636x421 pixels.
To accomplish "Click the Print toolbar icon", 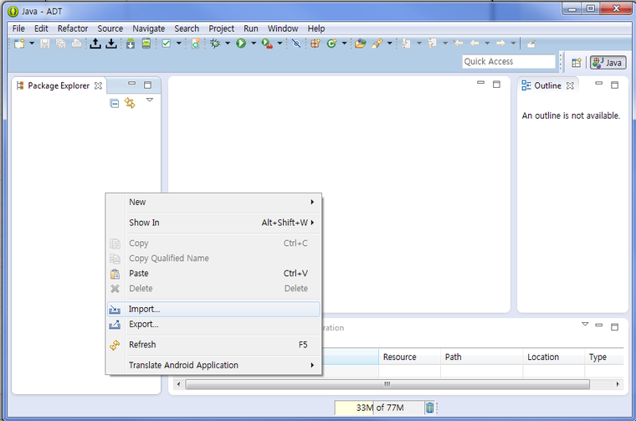I will (76, 44).
